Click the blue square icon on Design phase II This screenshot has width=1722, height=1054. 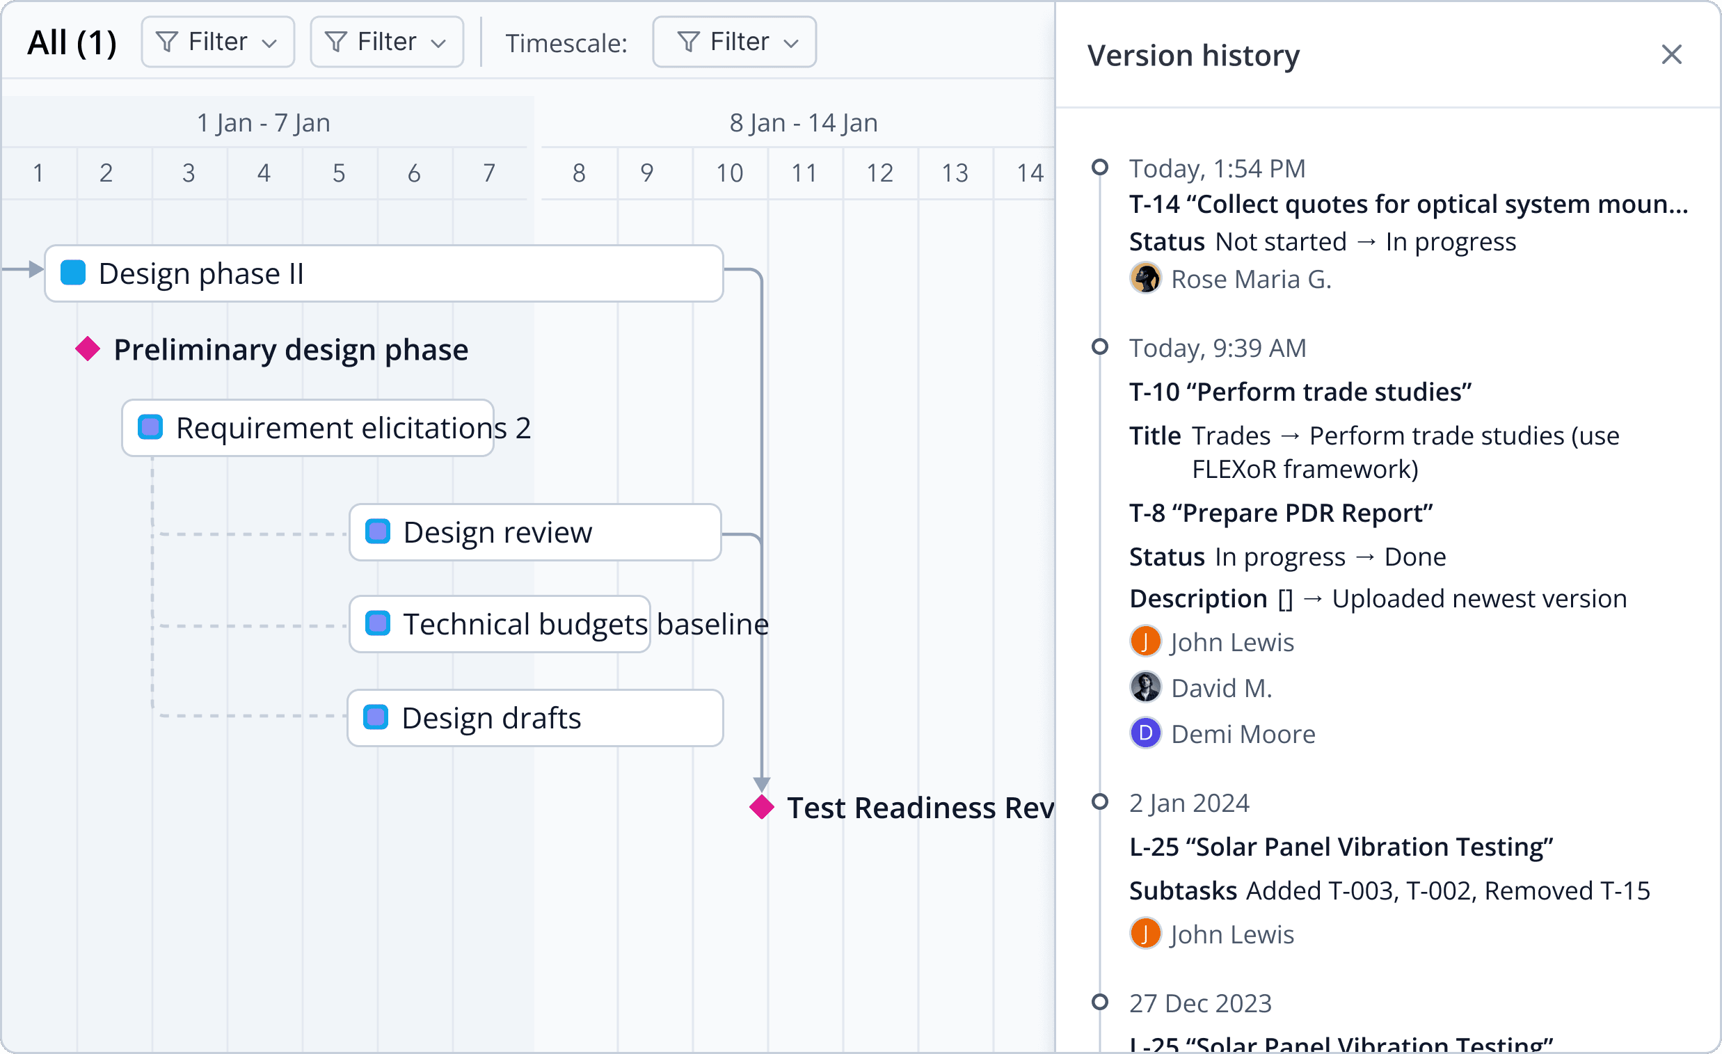tap(72, 273)
